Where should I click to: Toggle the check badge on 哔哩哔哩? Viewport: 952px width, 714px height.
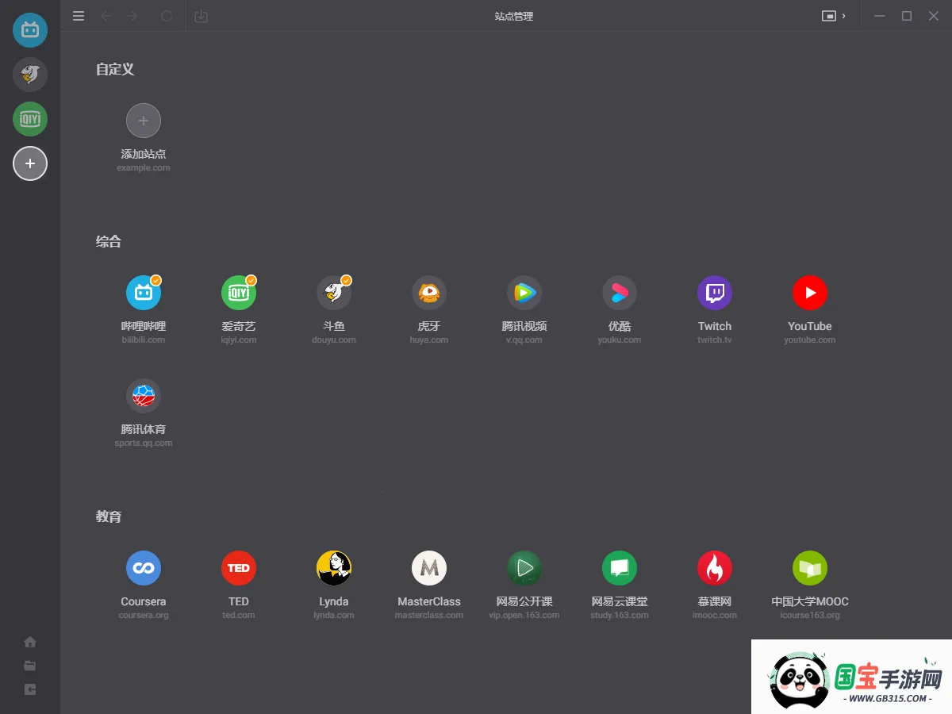tap(155, 280)
